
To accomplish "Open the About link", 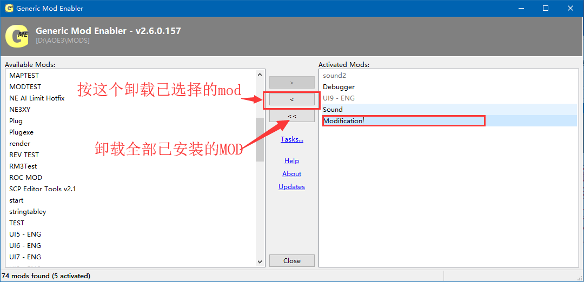I will click(x=291, y=174).
